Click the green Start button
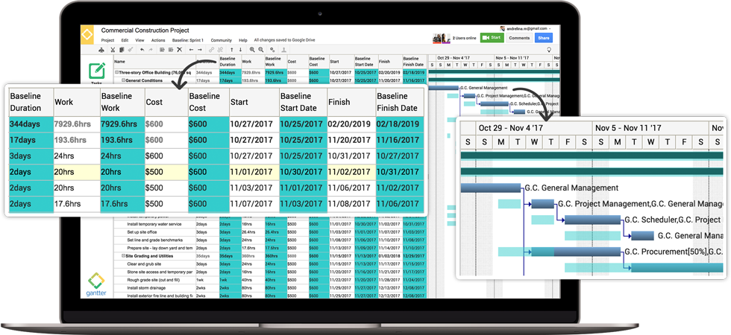731x335 pixels. coord(491,37)
